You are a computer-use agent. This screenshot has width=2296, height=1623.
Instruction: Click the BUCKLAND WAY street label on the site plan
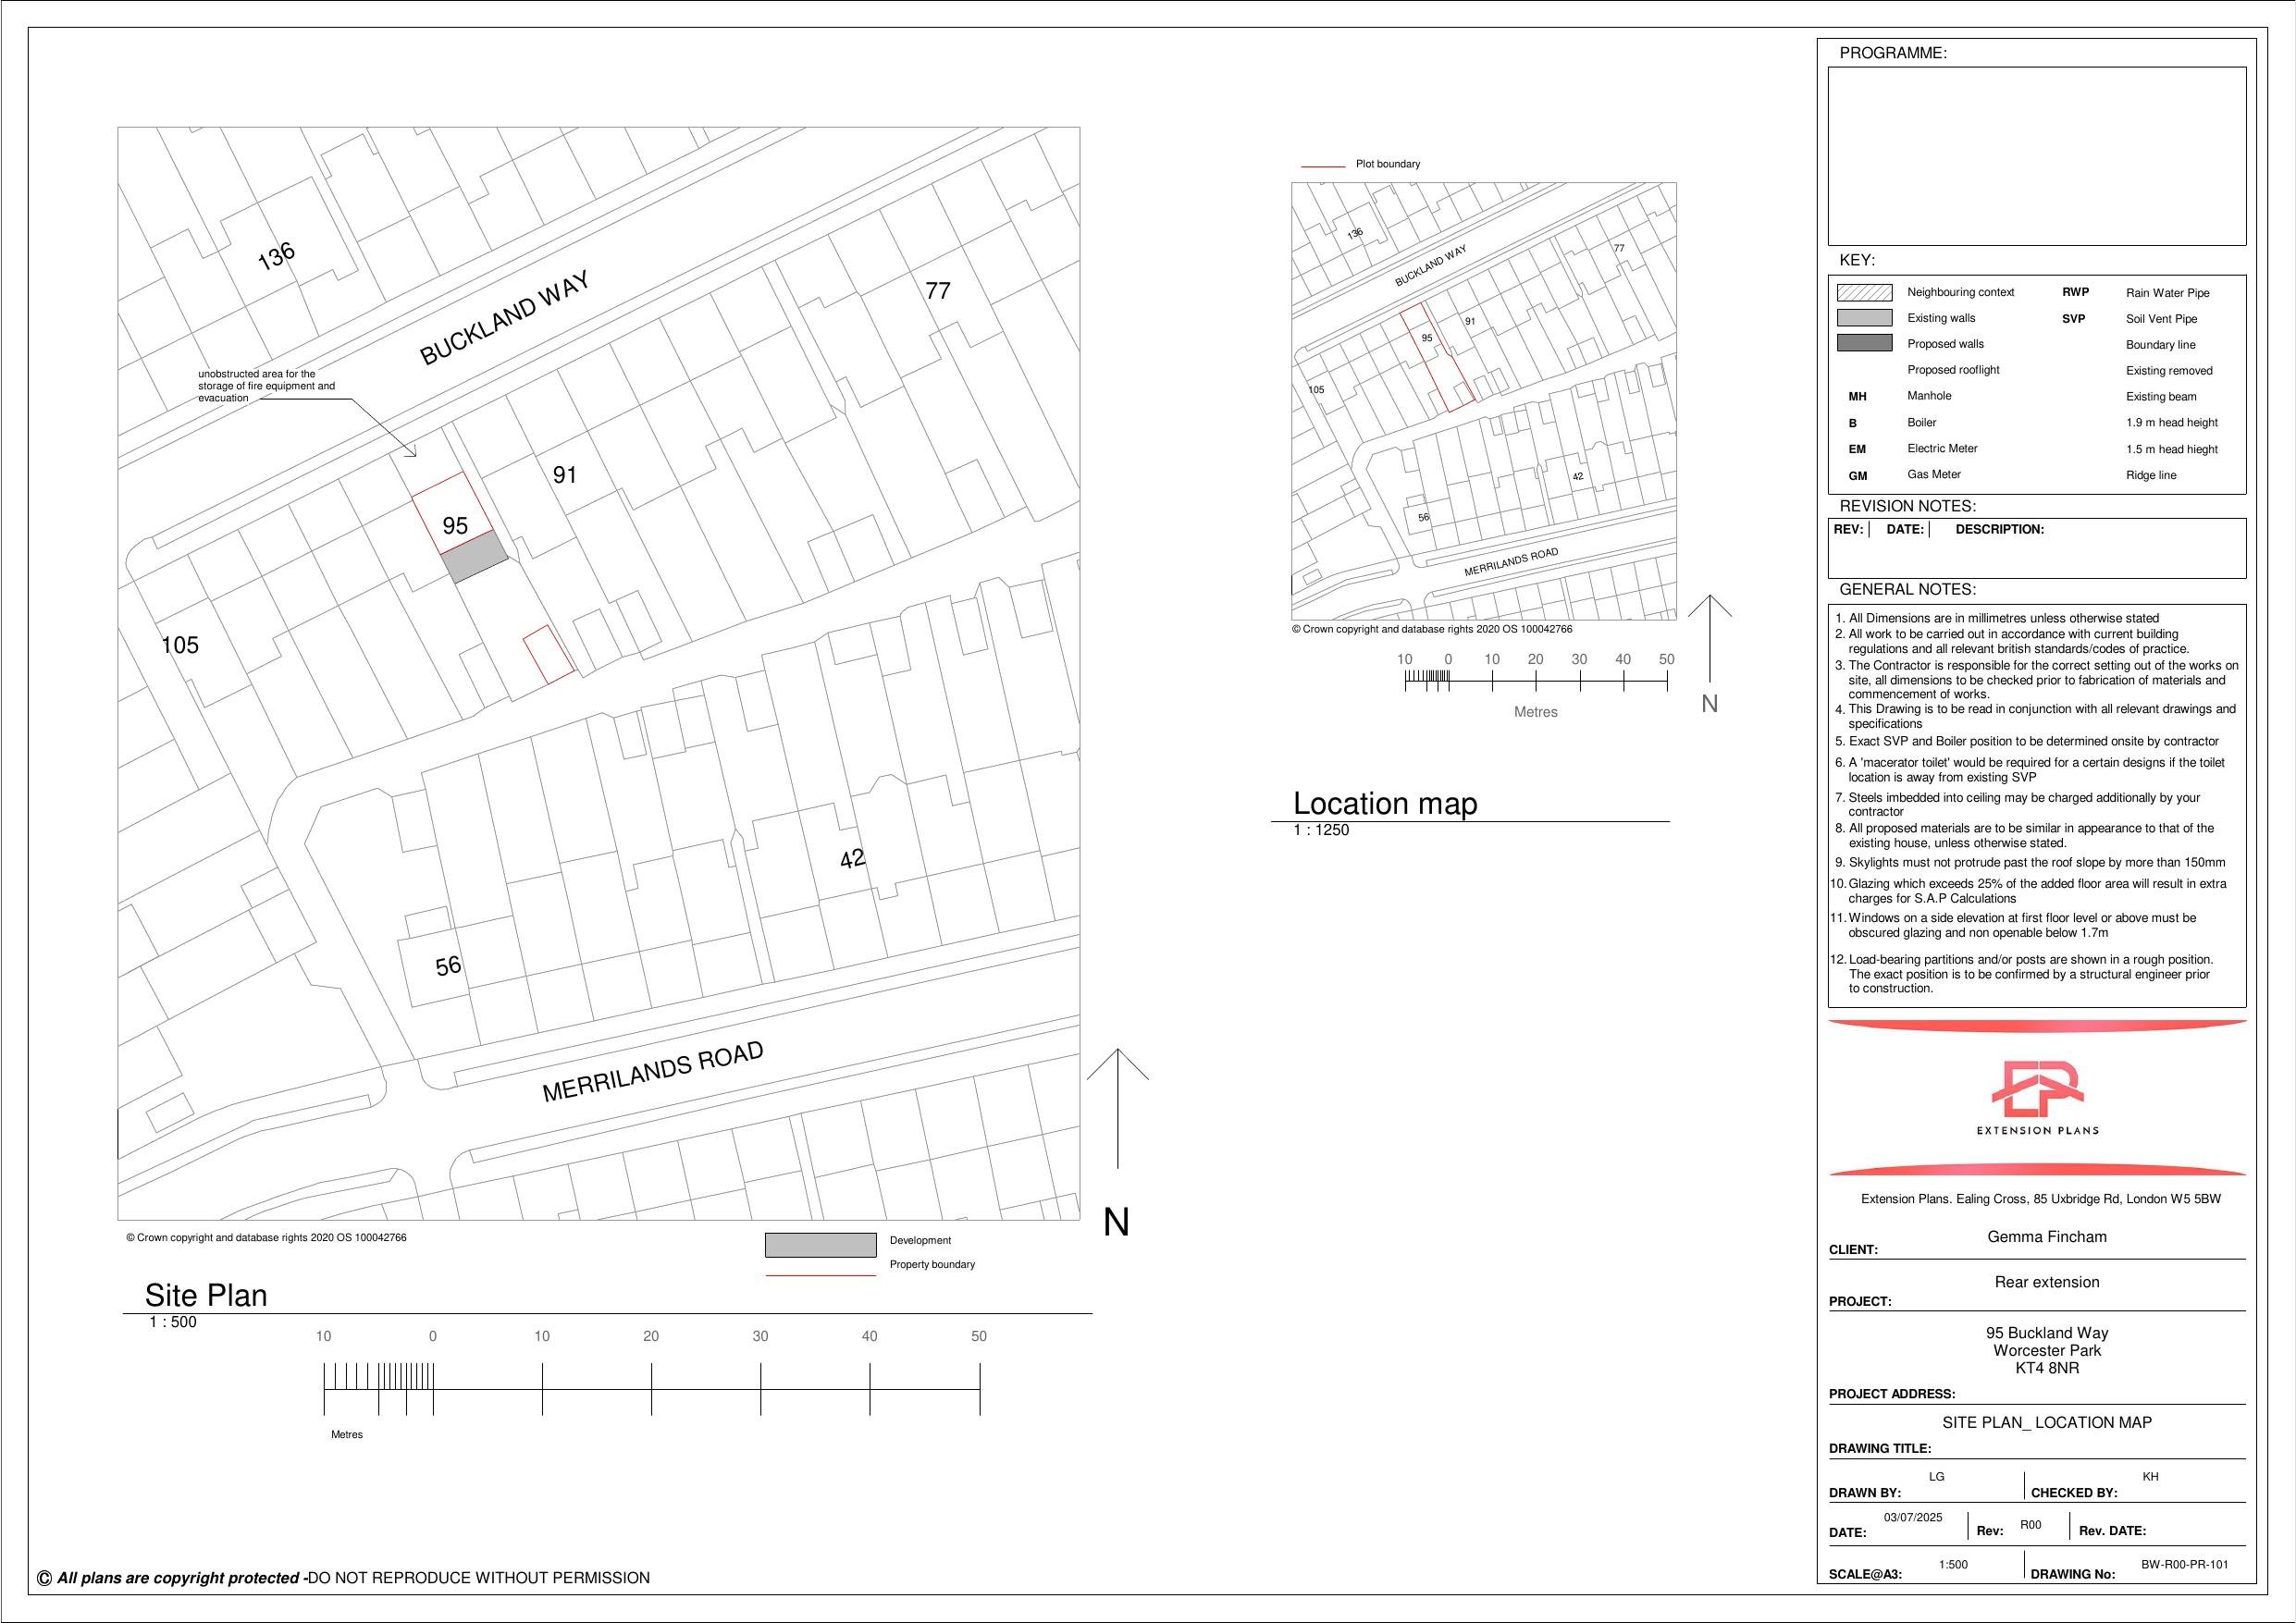coord(504,318)
